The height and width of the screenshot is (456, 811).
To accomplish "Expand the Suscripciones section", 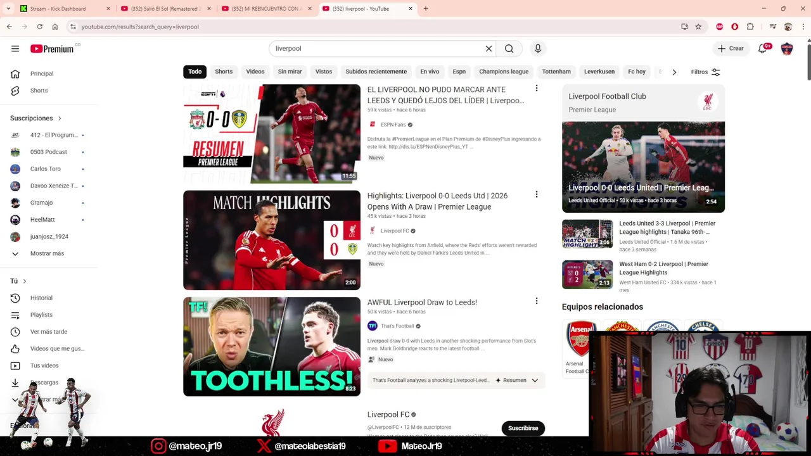I will [35, 118].
